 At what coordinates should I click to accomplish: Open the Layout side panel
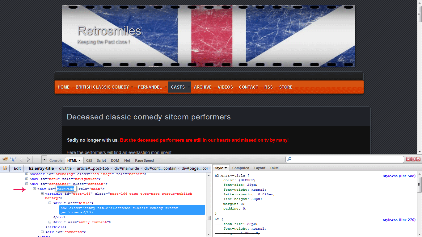click(260, 168)
